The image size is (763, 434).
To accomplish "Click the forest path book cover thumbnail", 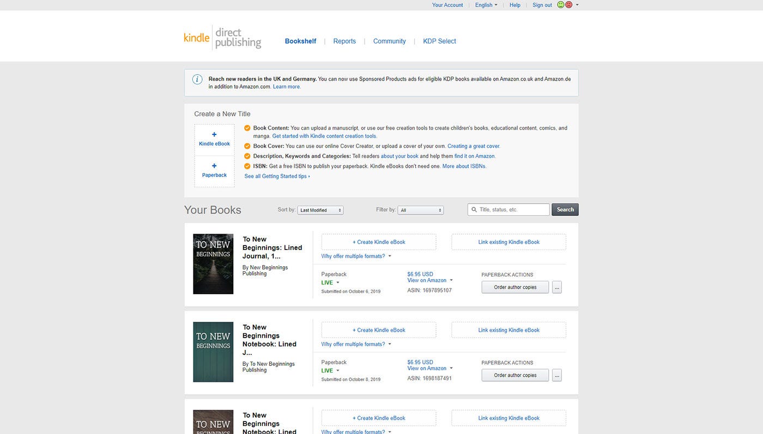I will [x=213, y=264].
